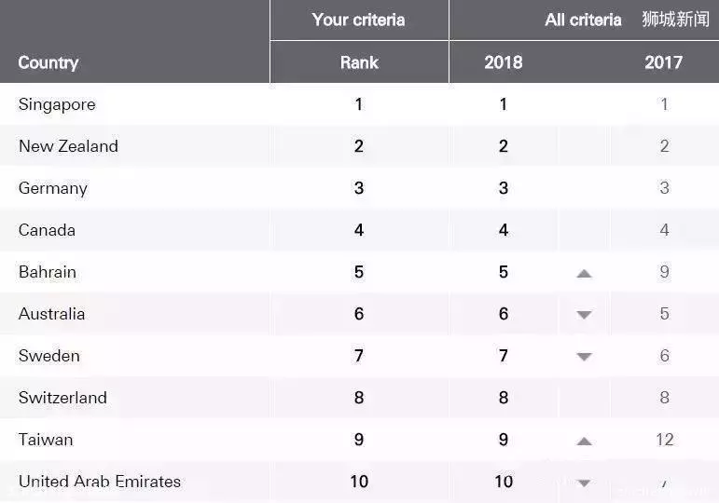719x503 pixels.
Task: Click the Rank column header
Action: pos(359,62)
